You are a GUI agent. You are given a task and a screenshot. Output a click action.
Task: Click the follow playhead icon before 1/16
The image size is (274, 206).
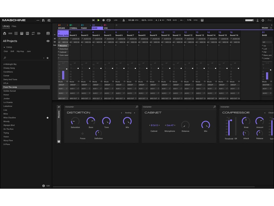(x=182, y=20)
